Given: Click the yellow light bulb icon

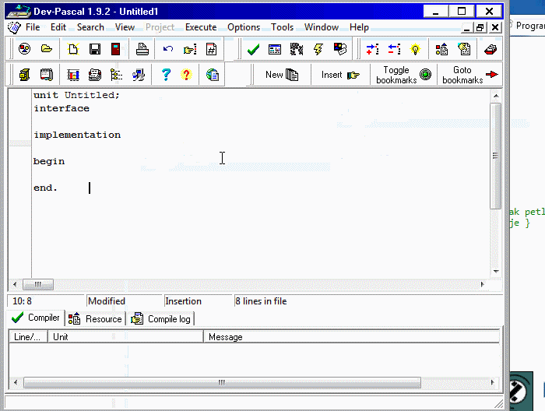Looking at the screenshot, I should click(416, 49).
